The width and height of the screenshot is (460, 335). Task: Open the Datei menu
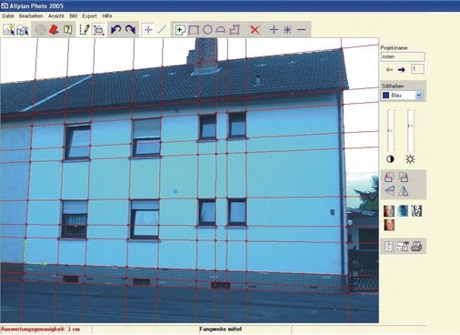tap(8, 15)
